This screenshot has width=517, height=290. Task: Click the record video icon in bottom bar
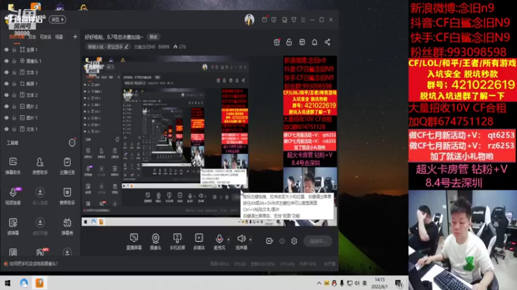(x=269, y=241)
